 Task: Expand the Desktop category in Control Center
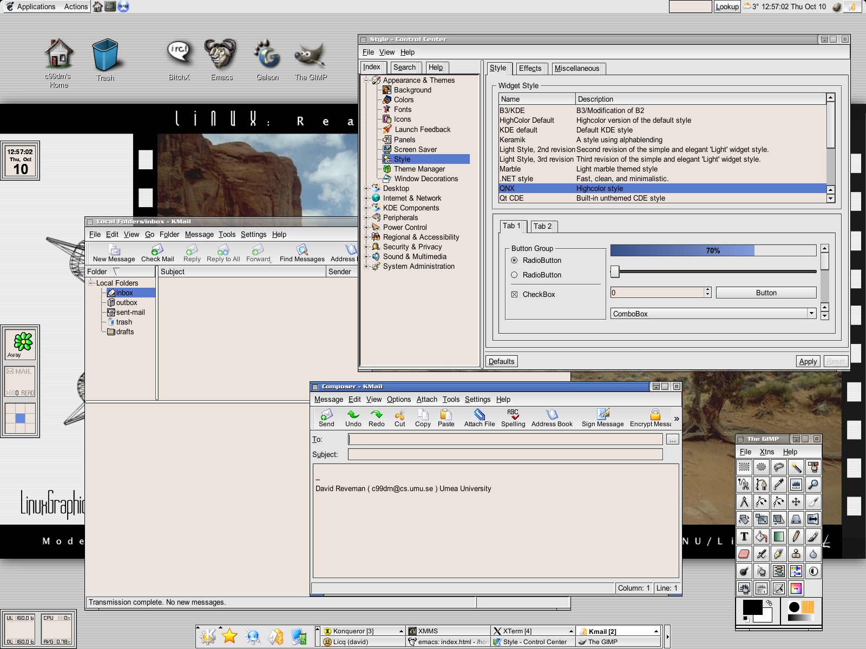[367, 188]
